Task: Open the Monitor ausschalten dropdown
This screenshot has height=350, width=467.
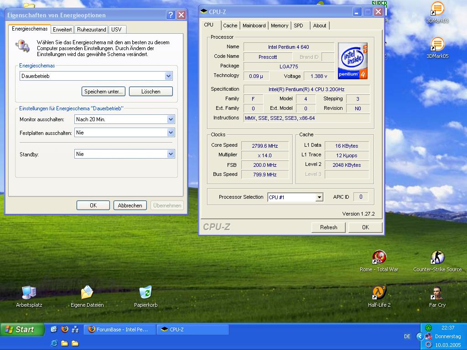Action: [x=171, y=119]
